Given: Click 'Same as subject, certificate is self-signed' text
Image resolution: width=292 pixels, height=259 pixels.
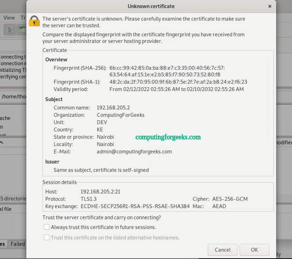Looking at the screenshot, I should click(x=101, y=170).
